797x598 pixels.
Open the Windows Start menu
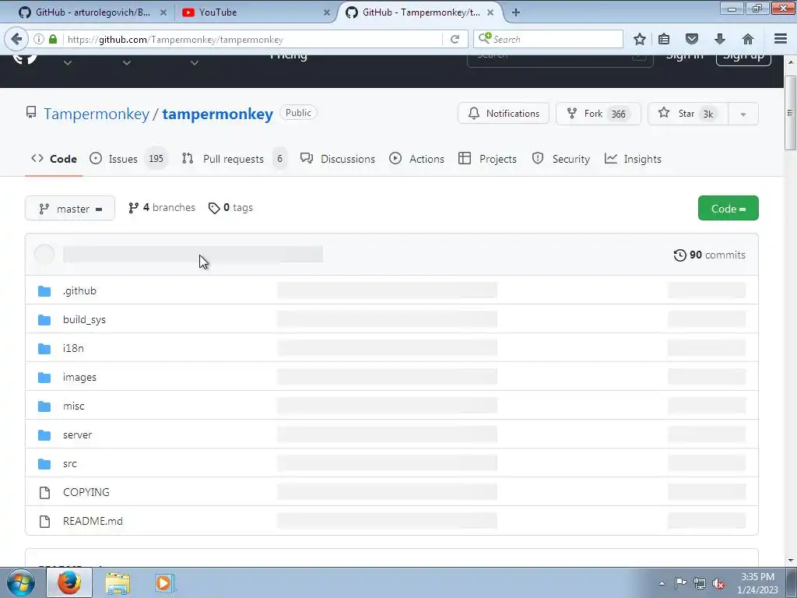[x=20, y=582]
